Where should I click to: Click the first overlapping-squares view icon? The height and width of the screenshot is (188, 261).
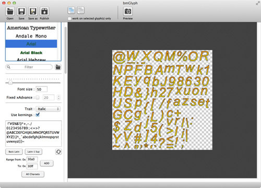[x=71, y=10]
